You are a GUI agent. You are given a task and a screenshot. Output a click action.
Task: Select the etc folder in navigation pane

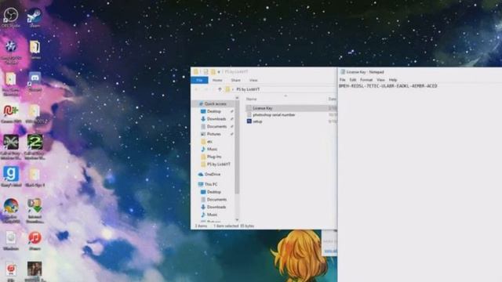pyautogui.click(x=209, y=142)
